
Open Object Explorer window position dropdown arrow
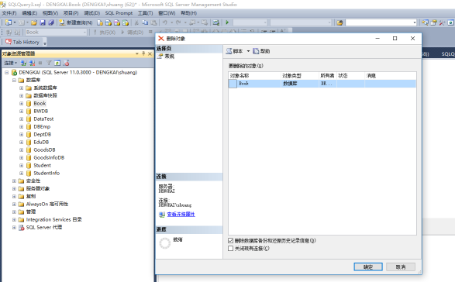tap(137, 53)
